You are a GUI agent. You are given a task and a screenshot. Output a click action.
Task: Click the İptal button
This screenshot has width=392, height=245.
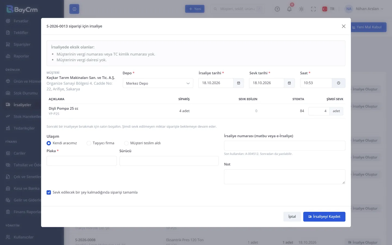(x=292, y=217)
